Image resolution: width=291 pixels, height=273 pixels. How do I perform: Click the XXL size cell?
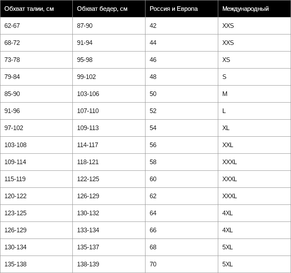[x=254, y=145]
